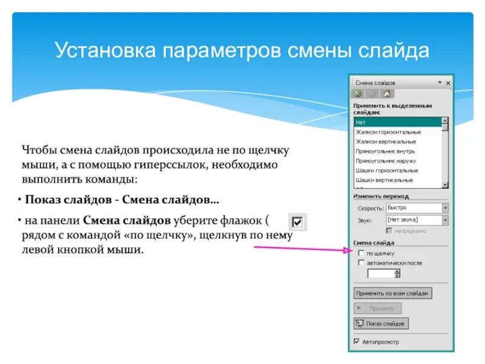Select 'Жалюзи вертикальные' transition
Screen dimensions: 485x364
398,142
